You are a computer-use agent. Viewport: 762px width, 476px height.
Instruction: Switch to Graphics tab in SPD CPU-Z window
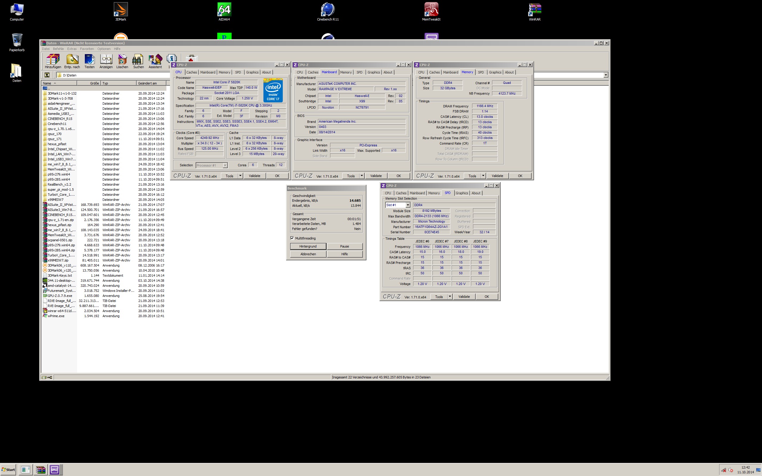pos(462,193)
